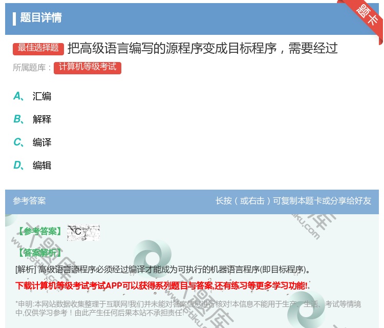Screen dimensions: 384x328
Task: Click the grey *申明 disclaimer text
Action: (x=188, y=308)
